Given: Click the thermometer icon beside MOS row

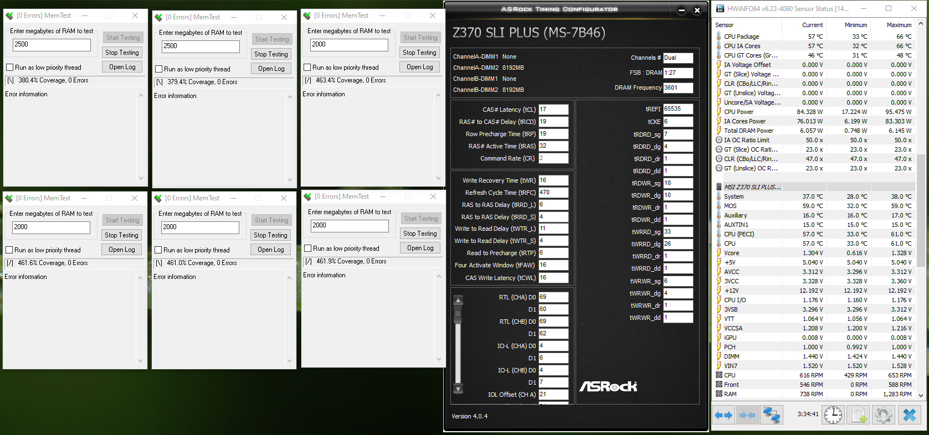Looking at the screenshot, I should 719,206.
